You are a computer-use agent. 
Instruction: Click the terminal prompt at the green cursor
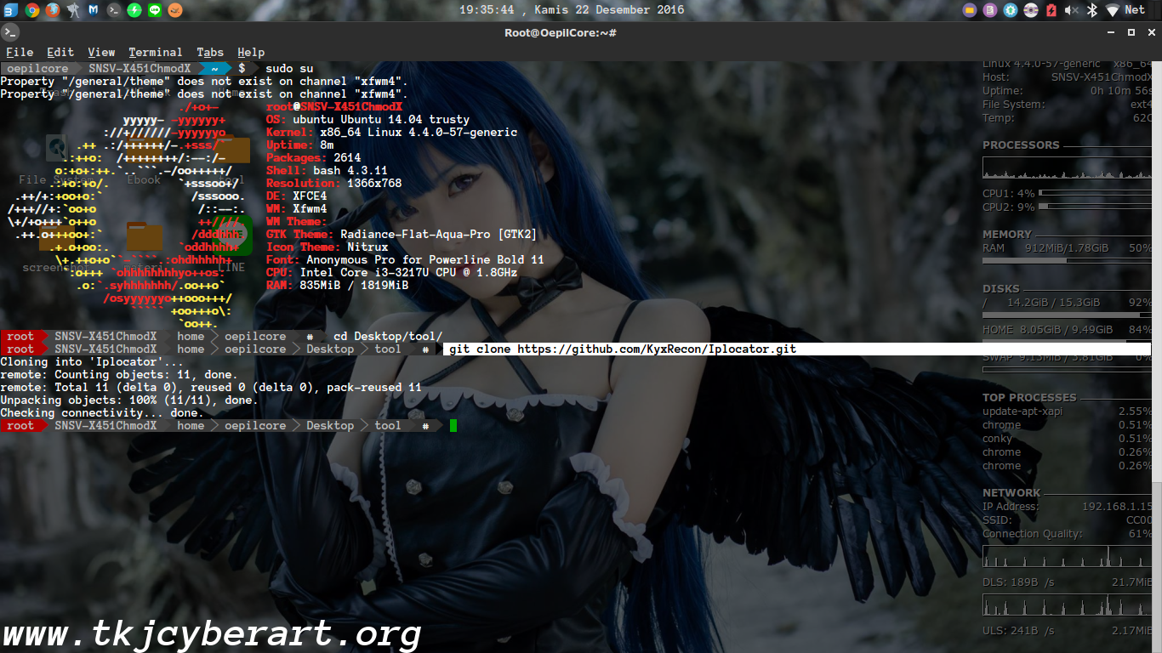pyautogui.click(x=453, y=425)
